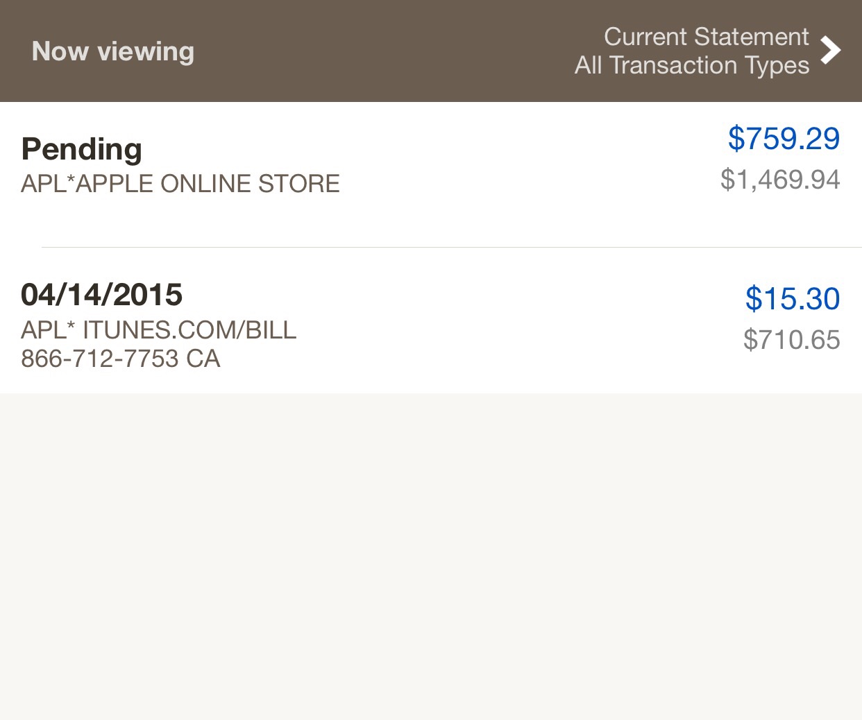Select APL*APPLE ONLINE STORE merchant name
Image resolution: width=862 pixels, height=720 pixels.
coord(180,184)
